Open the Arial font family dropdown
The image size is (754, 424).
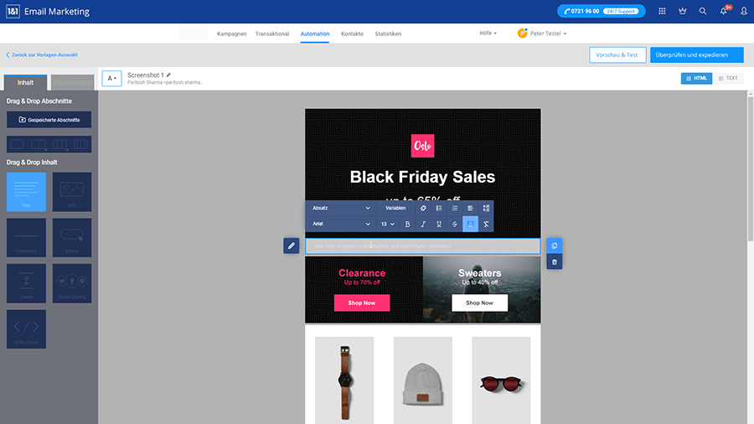coord(341,225)
